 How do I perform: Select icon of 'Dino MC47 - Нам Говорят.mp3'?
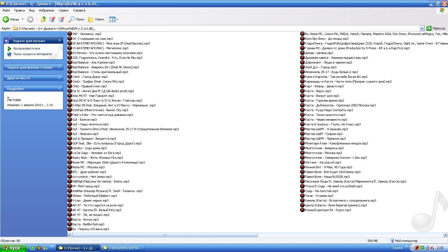[70, 96]
